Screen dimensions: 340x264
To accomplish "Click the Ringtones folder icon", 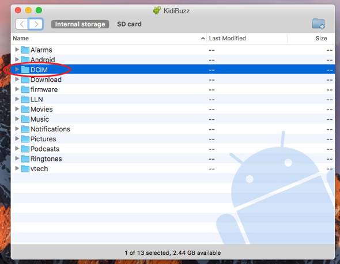I will tap(25, 159).
